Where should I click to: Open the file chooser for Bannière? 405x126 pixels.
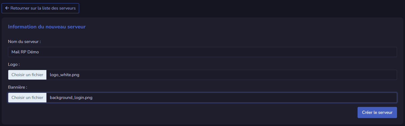pyautogui.click(x=27, y=98)
